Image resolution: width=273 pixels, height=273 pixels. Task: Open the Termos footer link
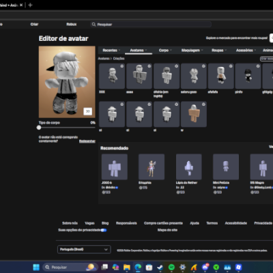(x=212, y=223)
